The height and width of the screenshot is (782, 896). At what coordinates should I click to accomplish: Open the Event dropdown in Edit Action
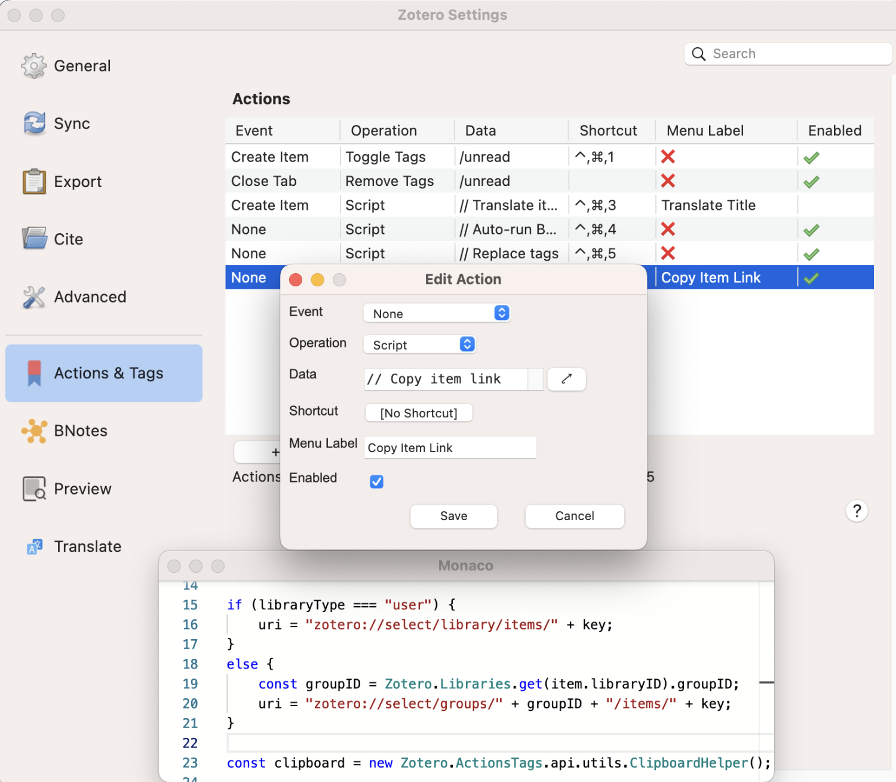(x=437, y=313)
